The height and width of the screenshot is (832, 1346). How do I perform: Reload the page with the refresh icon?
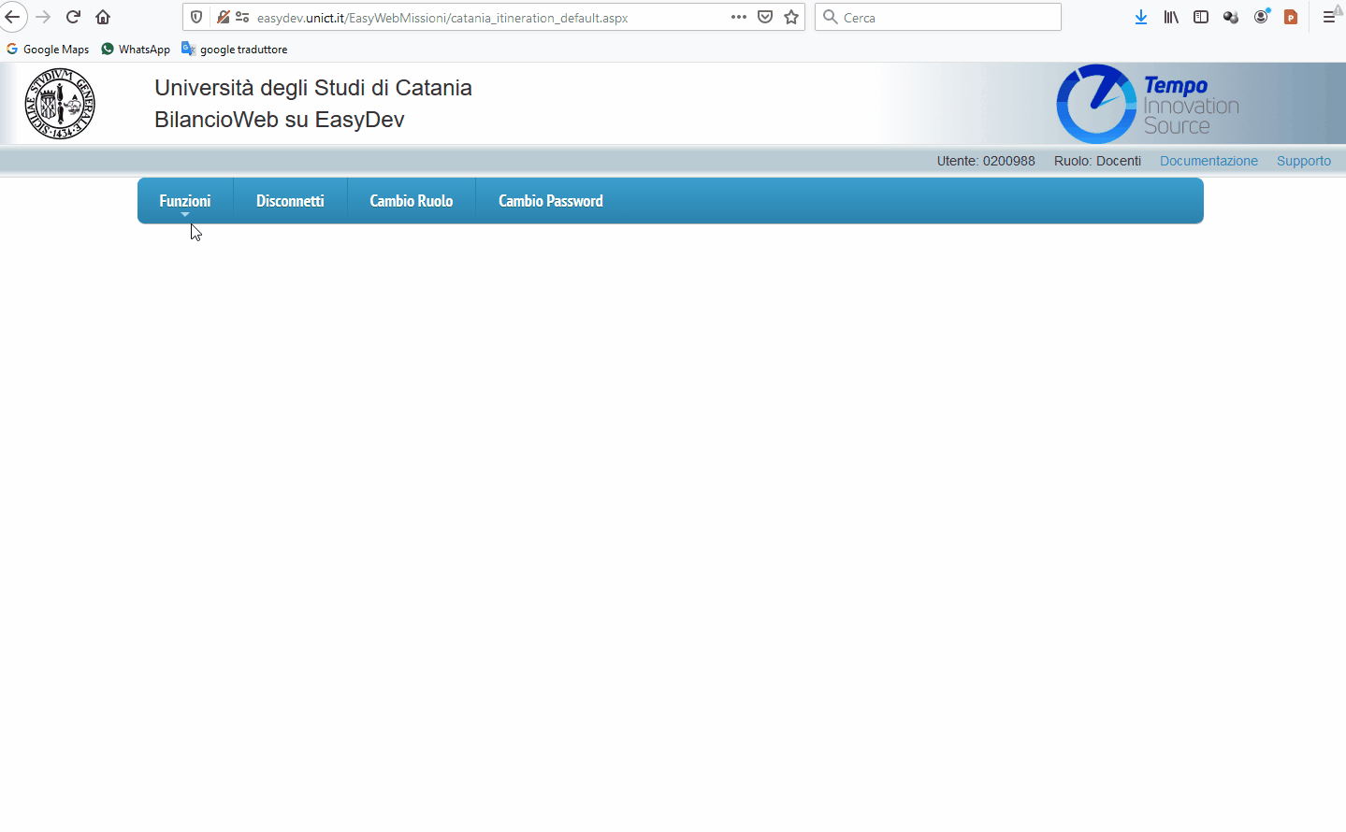73,17
